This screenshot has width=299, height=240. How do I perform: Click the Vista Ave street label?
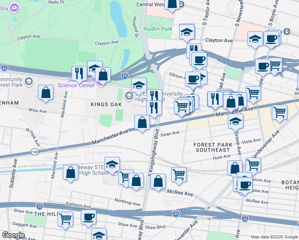pos(251,141)
